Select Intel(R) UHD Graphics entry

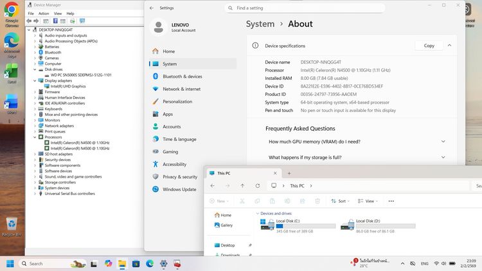point(68,86)
